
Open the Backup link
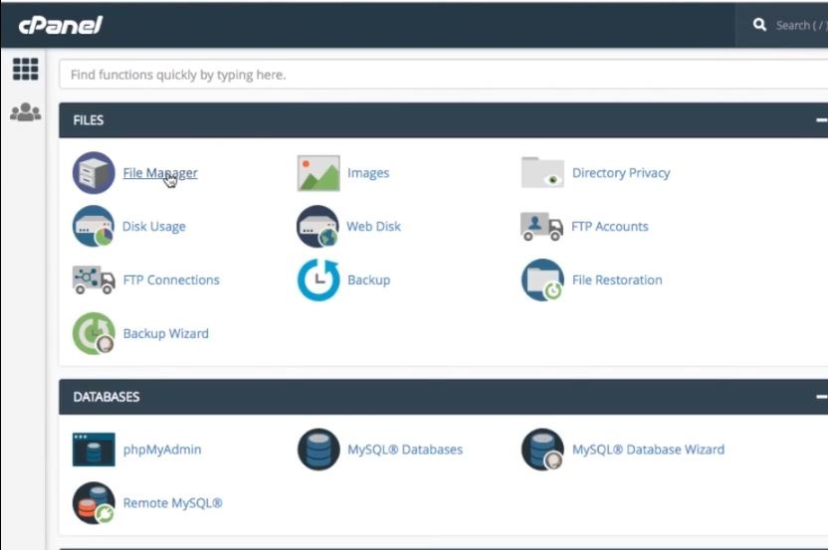[368, 279]
